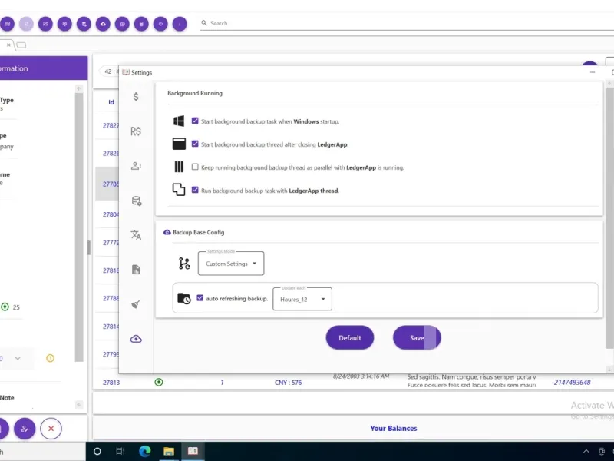Click the yellow warning circle icon
This screenshot has width=614, height=461.
coord(50,358)
